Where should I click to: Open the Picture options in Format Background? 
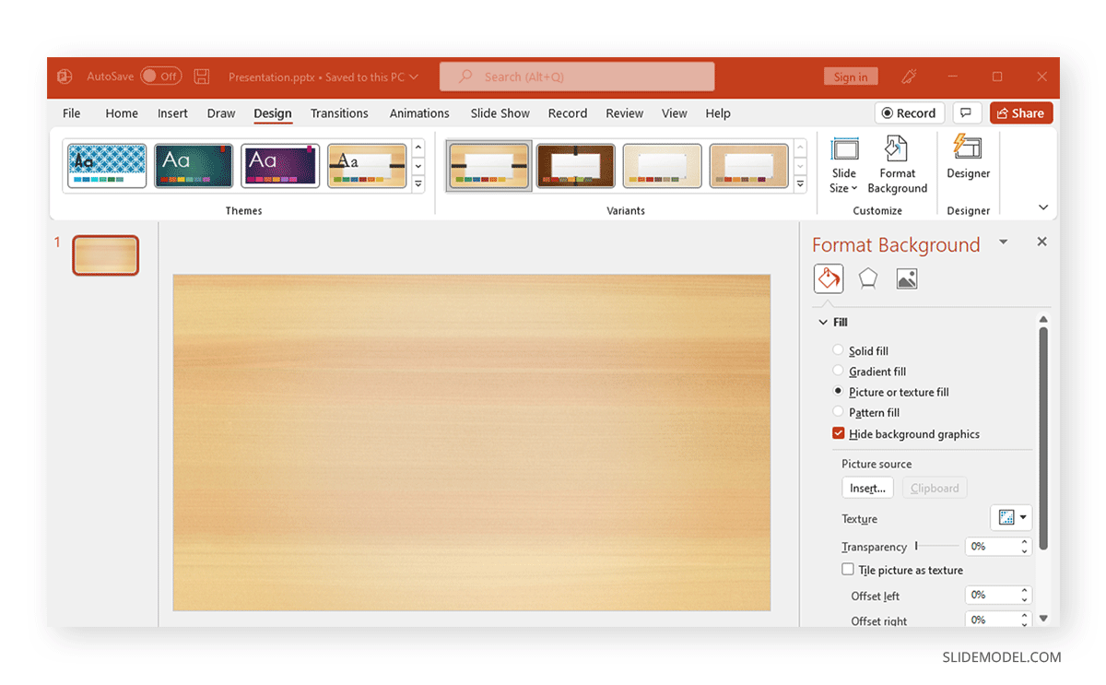(906, 278)
